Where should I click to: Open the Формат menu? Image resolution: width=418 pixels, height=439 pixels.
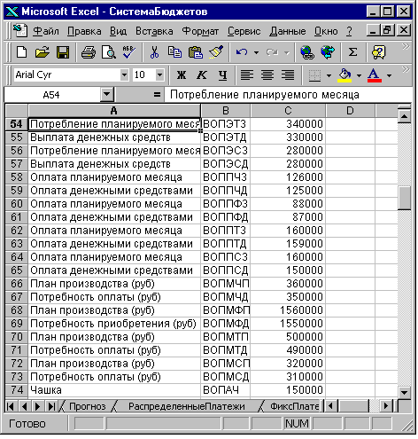[x=200, y=31]
